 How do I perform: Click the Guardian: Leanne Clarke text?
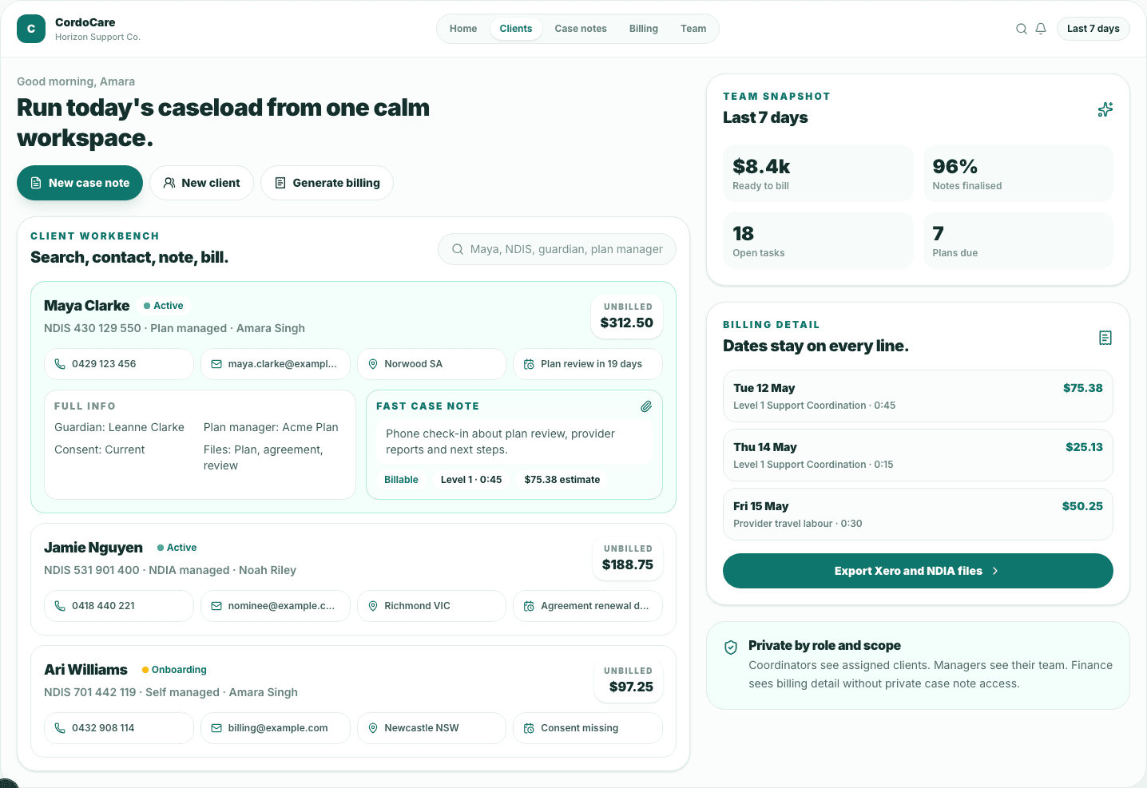[119, 427]
